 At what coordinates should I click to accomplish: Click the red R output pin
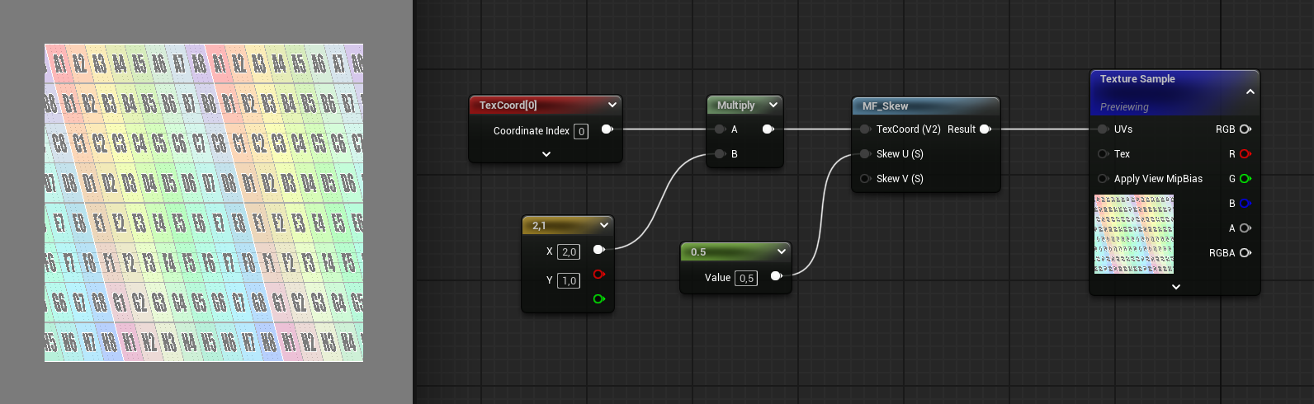point(1245,154)
